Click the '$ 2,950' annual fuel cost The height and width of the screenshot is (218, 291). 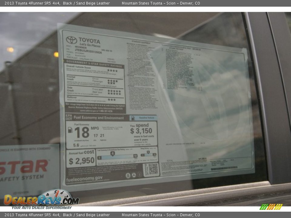point(82,161)
